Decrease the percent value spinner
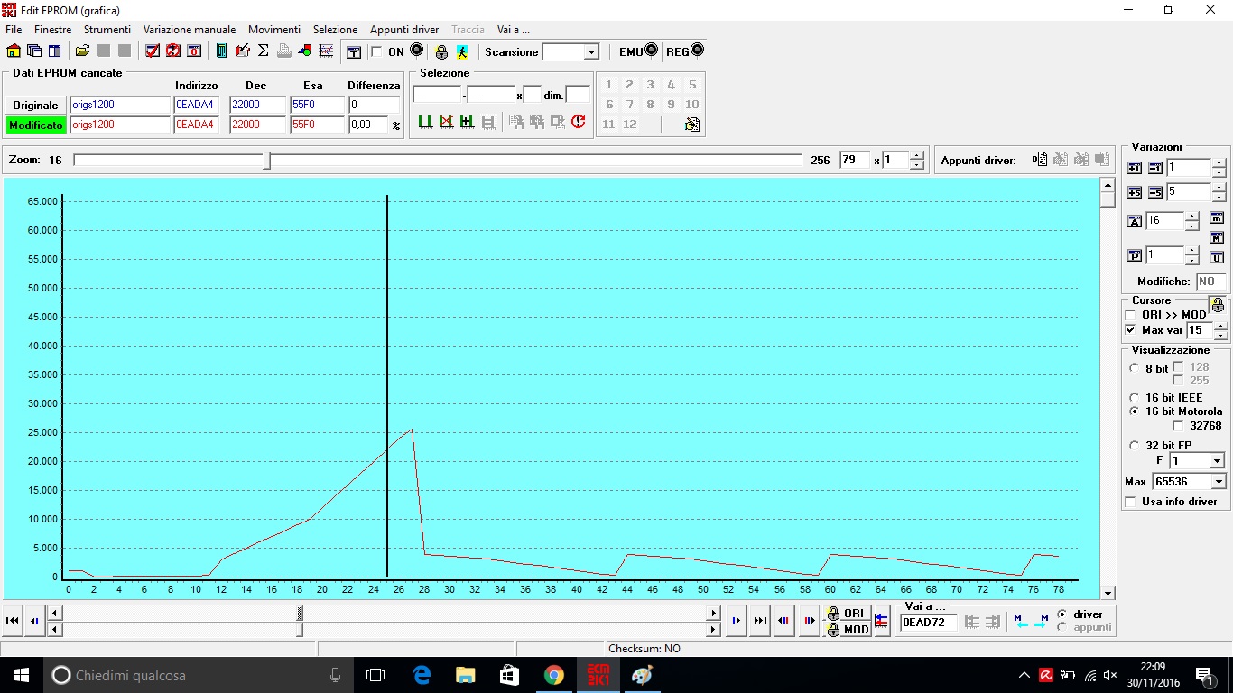The image size is (1233, 693). pos(1191,261)
